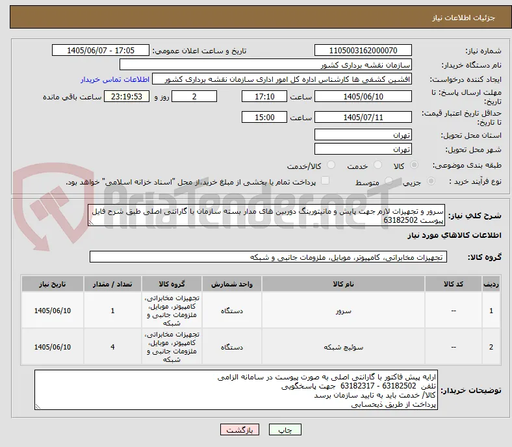The height and width of the screenshot is (447, 512).
Task: Click the جزئیات اطلاعات نیاز page title
Action: tap(464, 18)
